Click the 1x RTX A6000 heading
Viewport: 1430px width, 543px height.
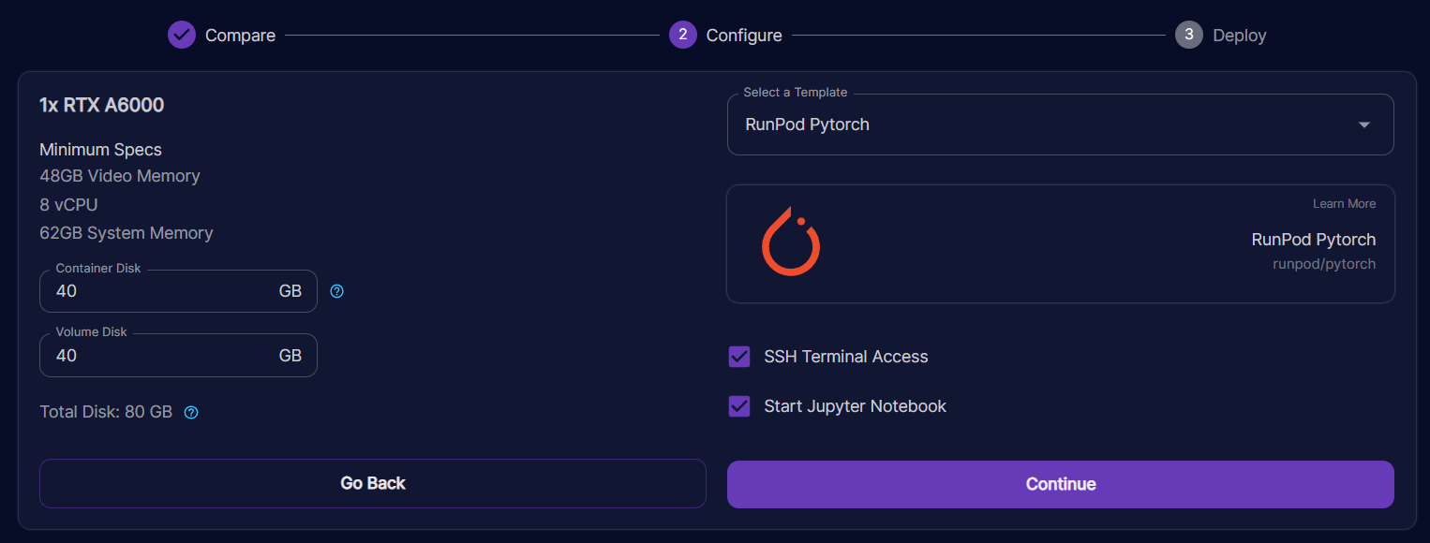point(101,105)
